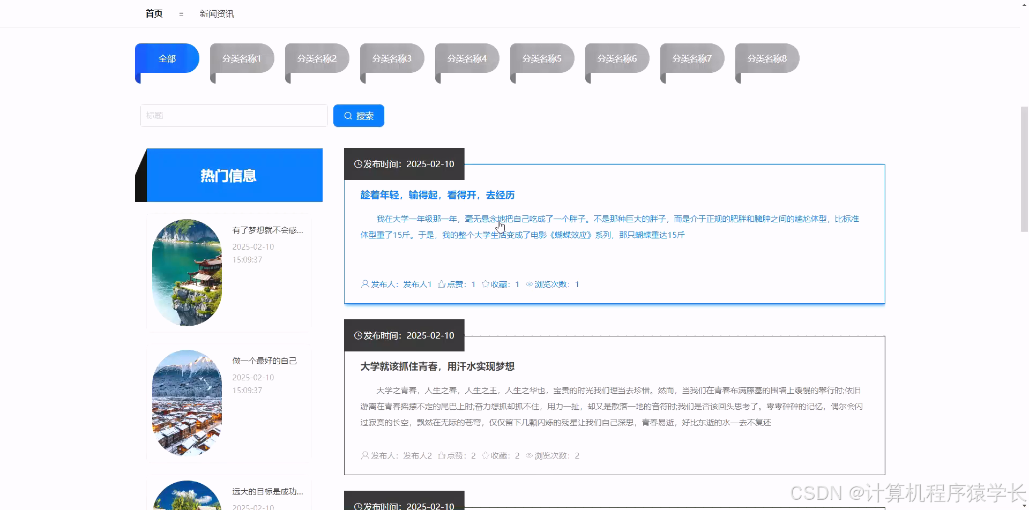Image resolution: width=1029 pixels, height=510 pixels.
Task: Select the 分类名称7 category tab
Action: [692, 58]
